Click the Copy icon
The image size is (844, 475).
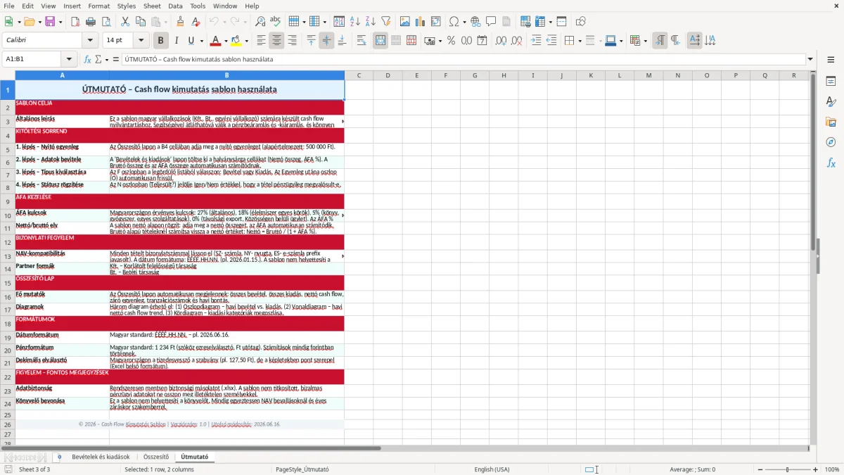[x=140, y=22]
